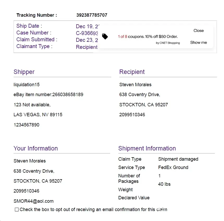Click the Recipient section heading
This screenshot has width=224, height=221.
click(132, 72)
